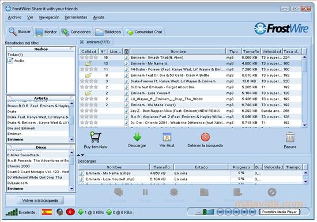This screenshot has height=222, width=317.
Task: Sort downloads by the Estado column header
Action: (201, 167)
